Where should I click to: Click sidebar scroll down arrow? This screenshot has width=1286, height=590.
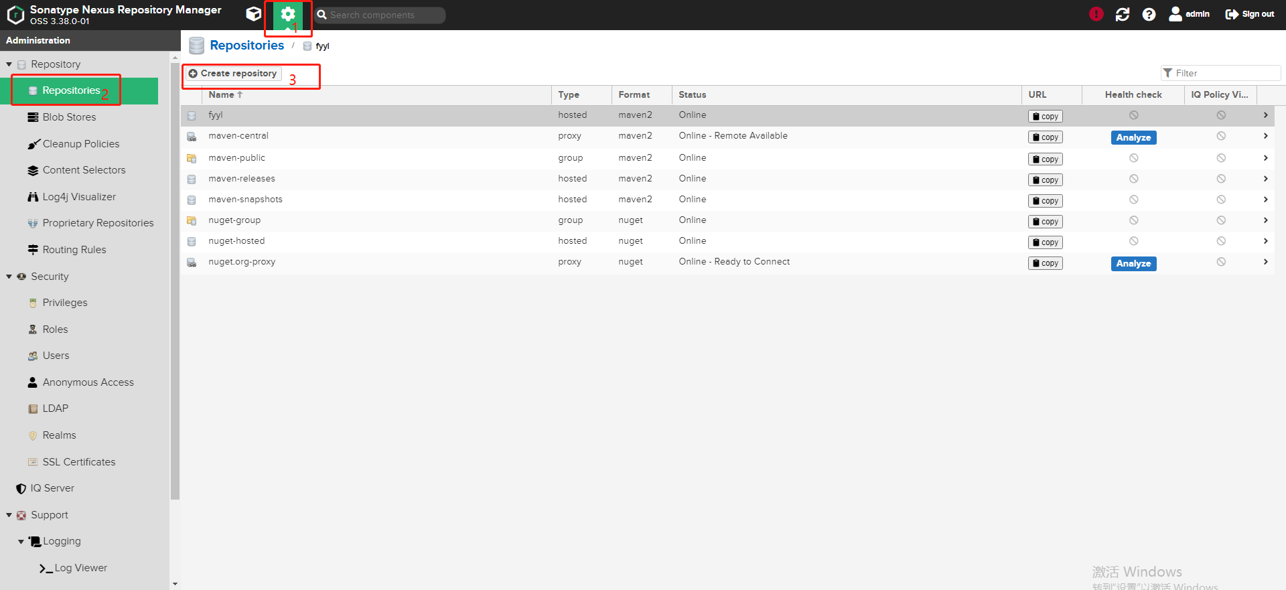[x=175, y=584]
